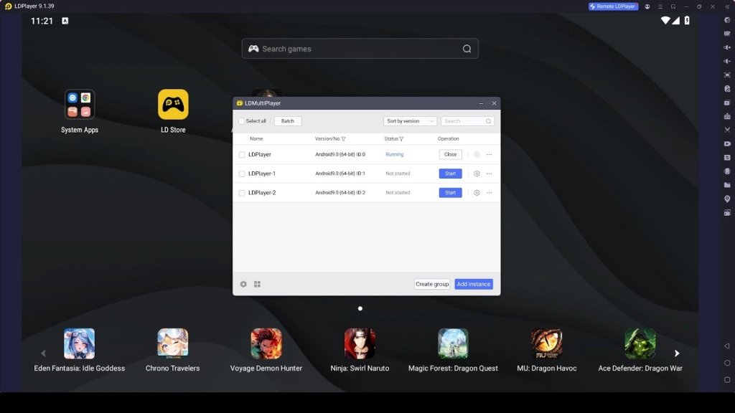This screenshot has height=413, width=735.
Task: Click Add instance button
Action: coord(474,284)
